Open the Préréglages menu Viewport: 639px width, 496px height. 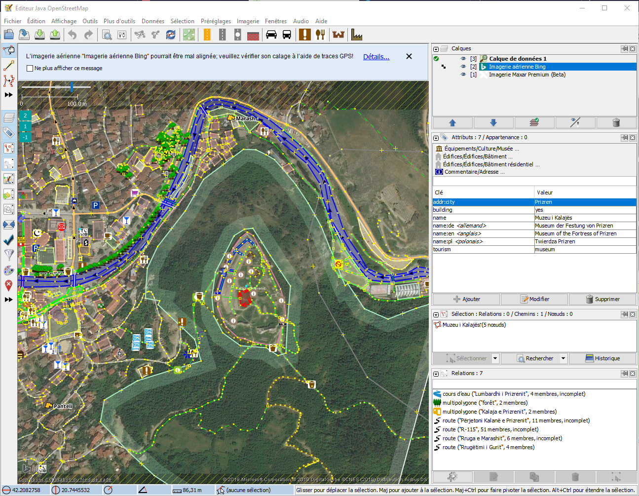pyautogui.click(x=216, y=21)
